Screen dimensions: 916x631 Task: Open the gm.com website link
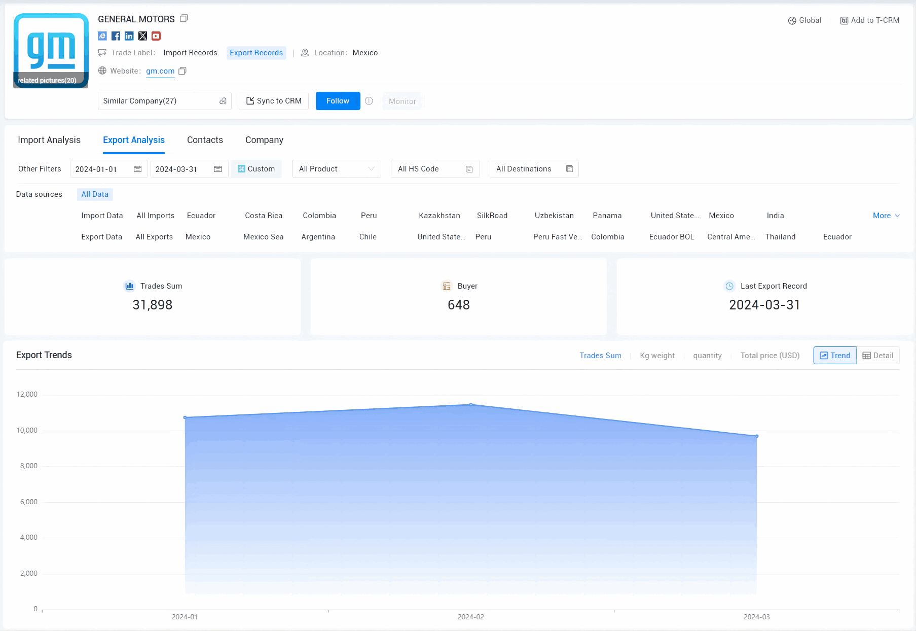tap(160, 71)
